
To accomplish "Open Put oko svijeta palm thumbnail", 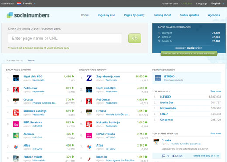I will [x=16, y=158].
